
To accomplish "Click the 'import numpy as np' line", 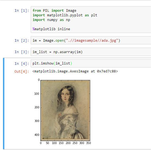I will point(51,20).
